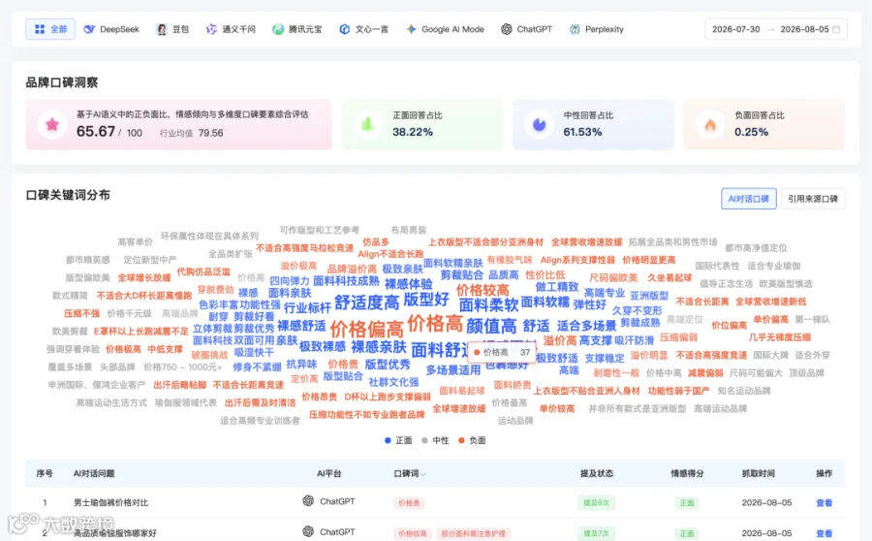Click the 社群文化强 word in cloud
This screenshot has width=872, height=541.
pyautogui.click(x=393, y=382)
